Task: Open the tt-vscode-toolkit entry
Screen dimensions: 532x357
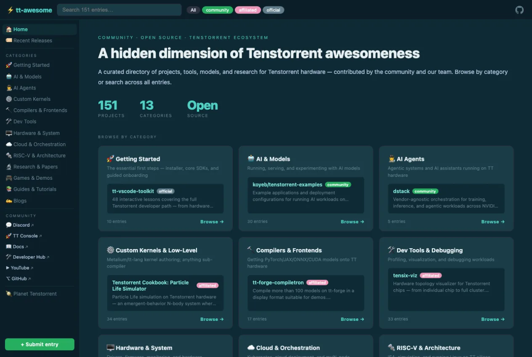Action: [133, 191]
